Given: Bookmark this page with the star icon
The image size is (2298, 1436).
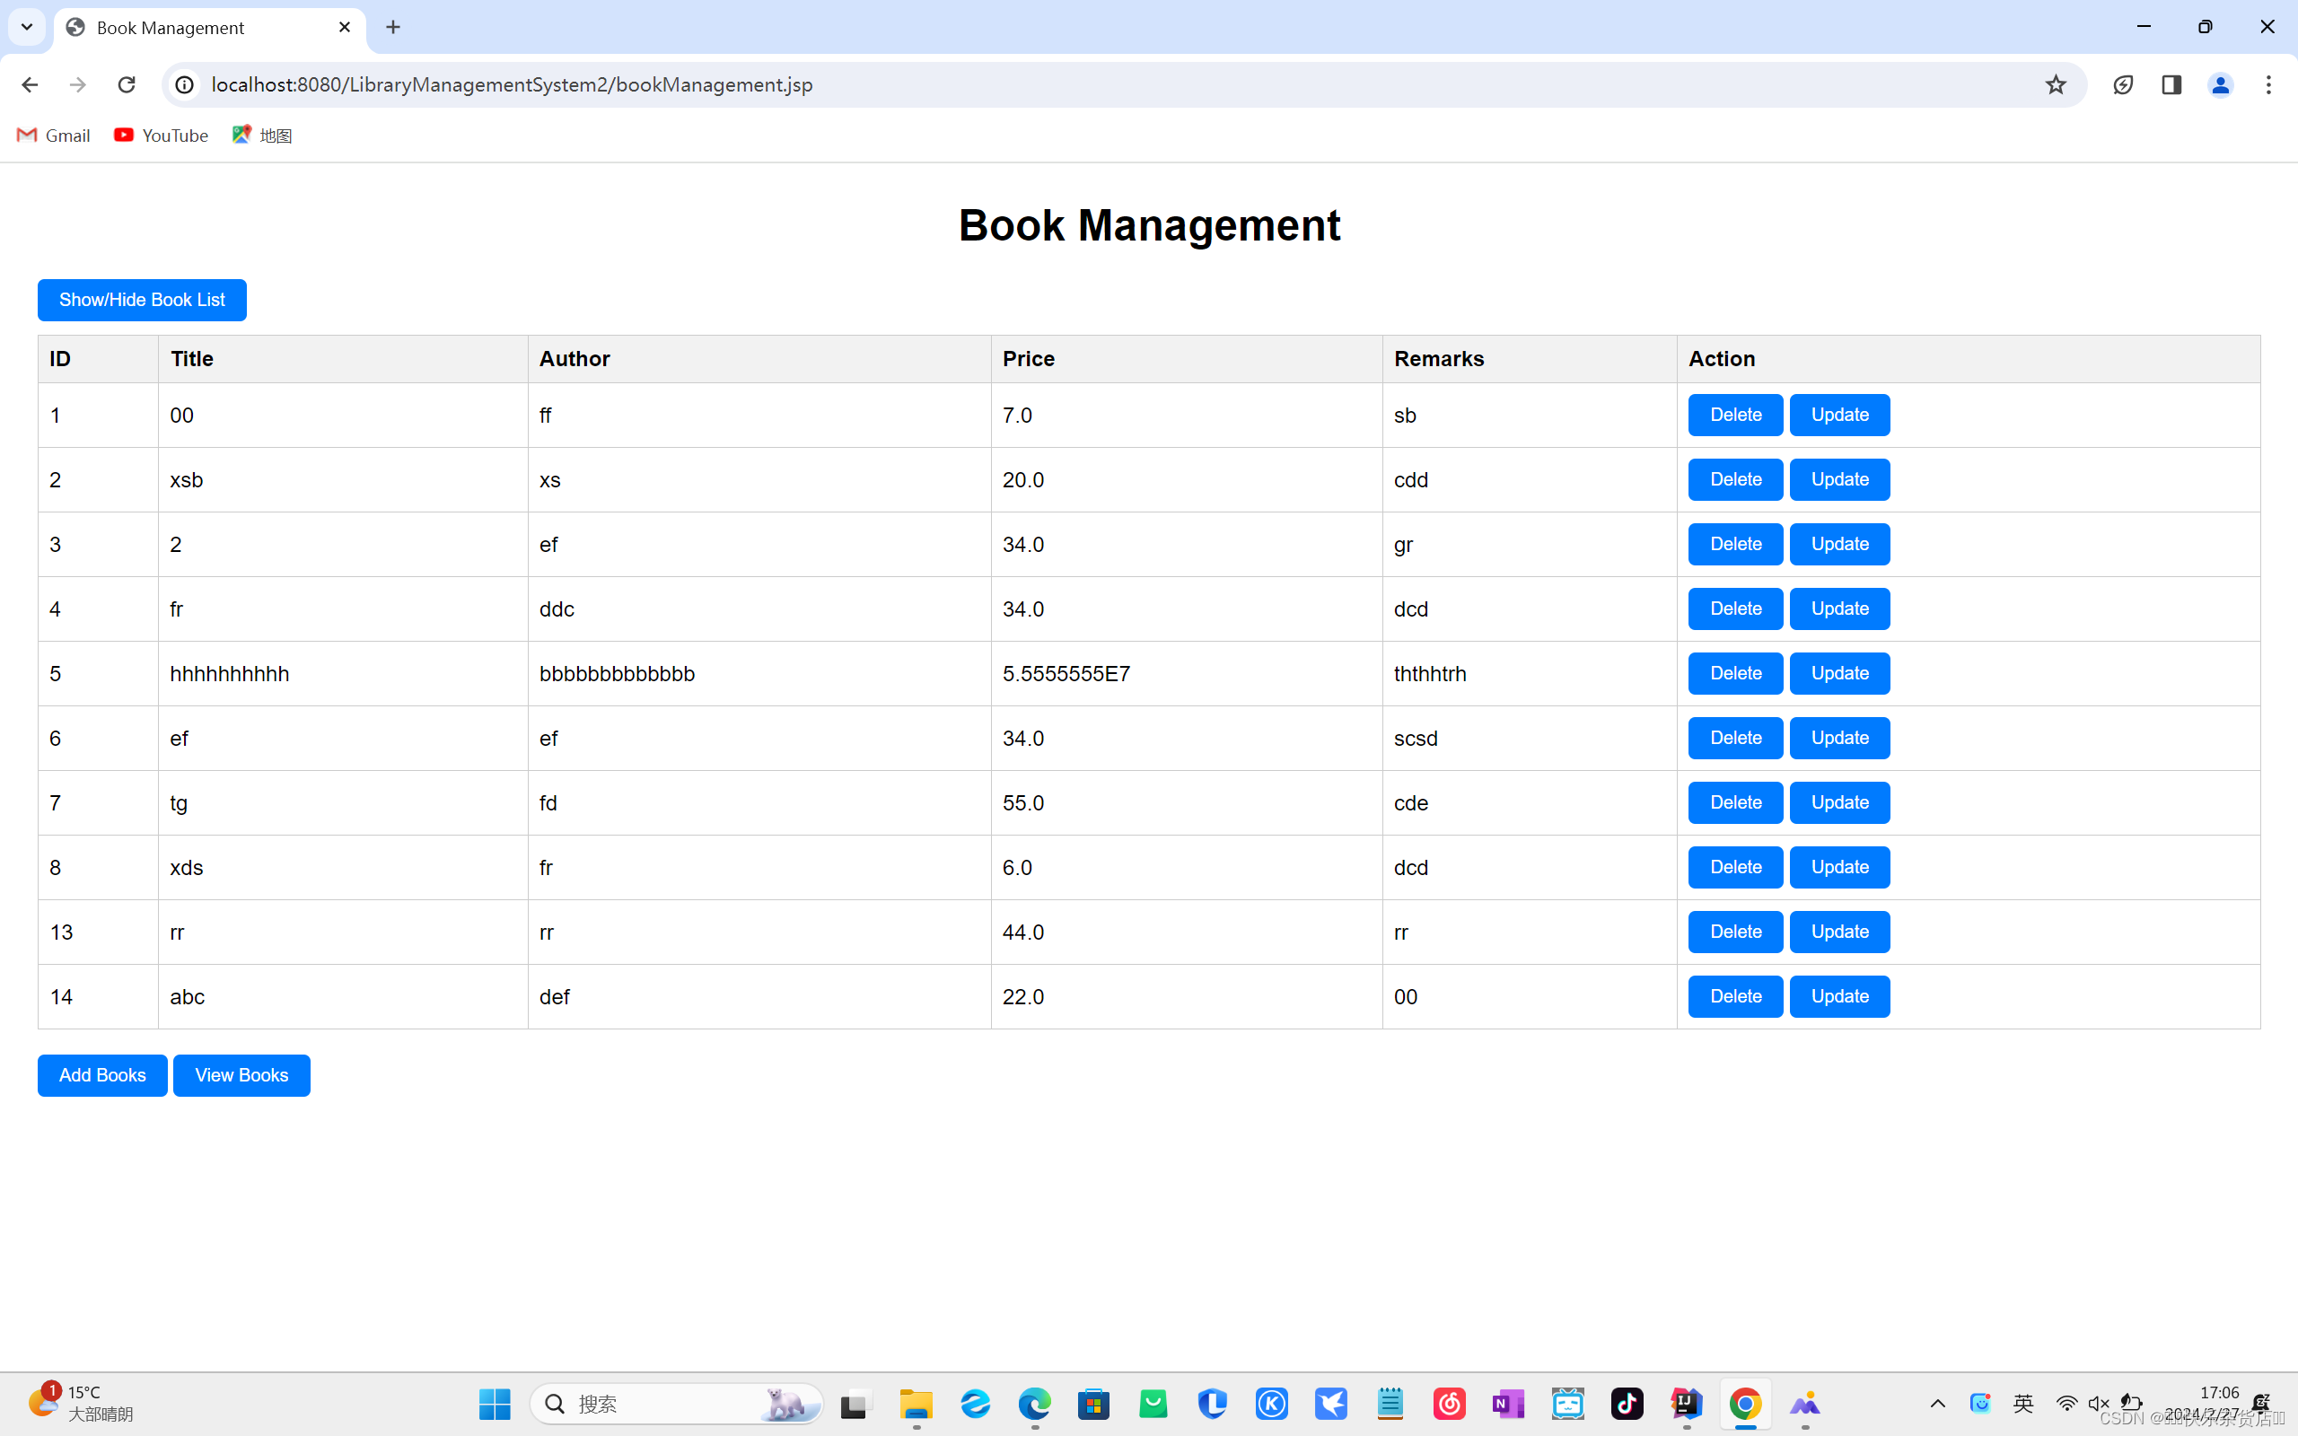Looking at the screenshot, I should [2056, 84].
